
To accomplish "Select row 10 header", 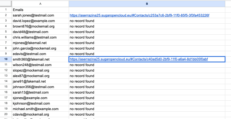I will (6, 59).
